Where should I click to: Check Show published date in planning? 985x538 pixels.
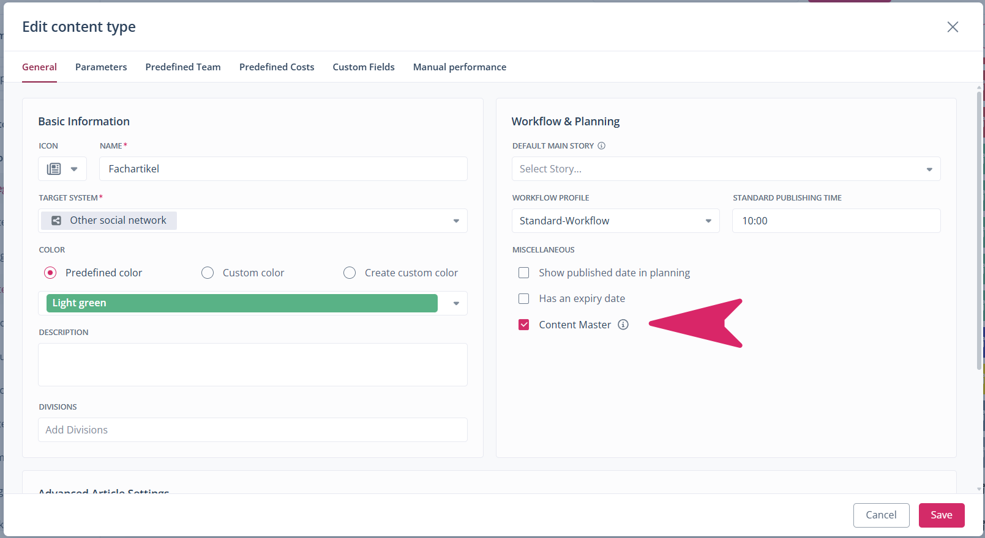523,273
